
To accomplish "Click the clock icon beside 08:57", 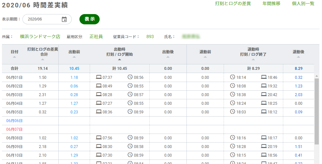I will [130, 94].
